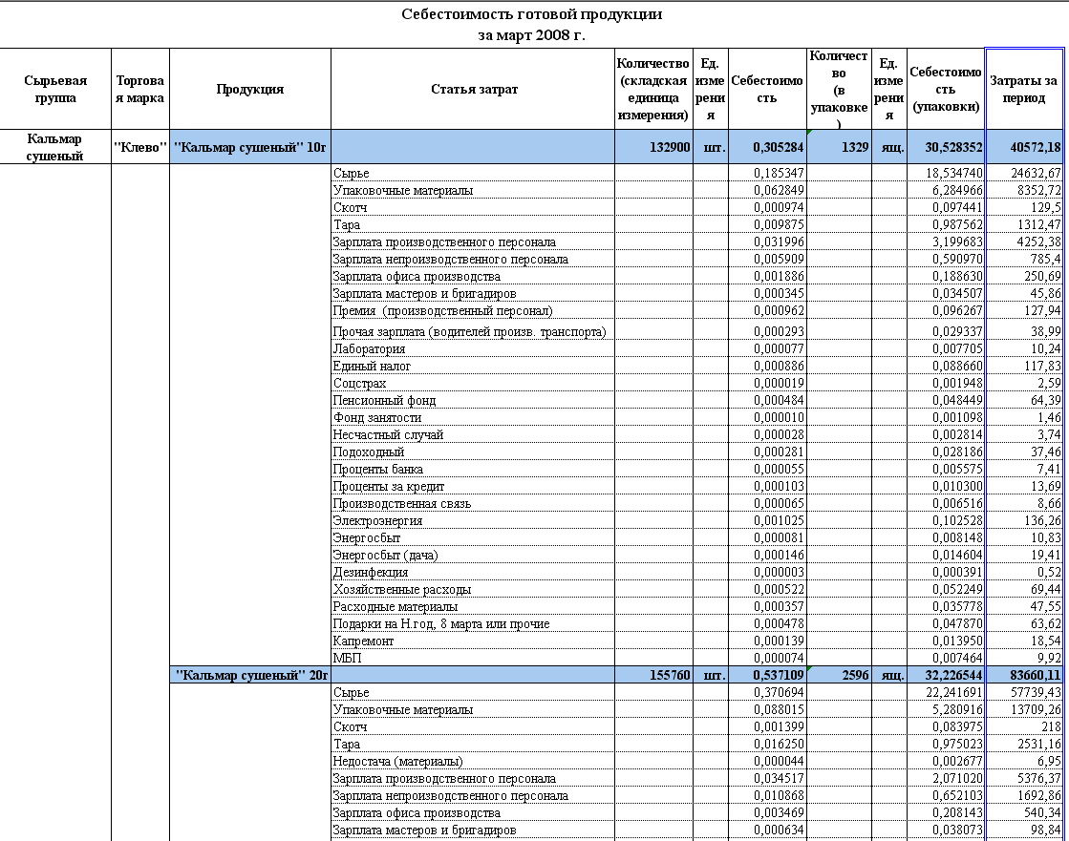Click the 'Затраты за период' header cell
1069x841 pixels.
click(x=1024, y=89)
